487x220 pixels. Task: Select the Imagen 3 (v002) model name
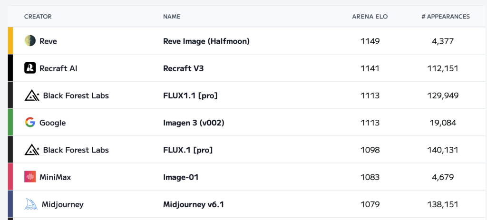193,123
